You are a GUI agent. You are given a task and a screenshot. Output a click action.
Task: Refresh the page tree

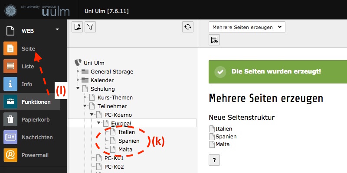tap(187, 27)
